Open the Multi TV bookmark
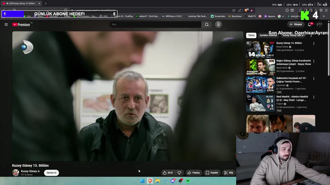The image size is (330, 185). [x=250, y=16]
